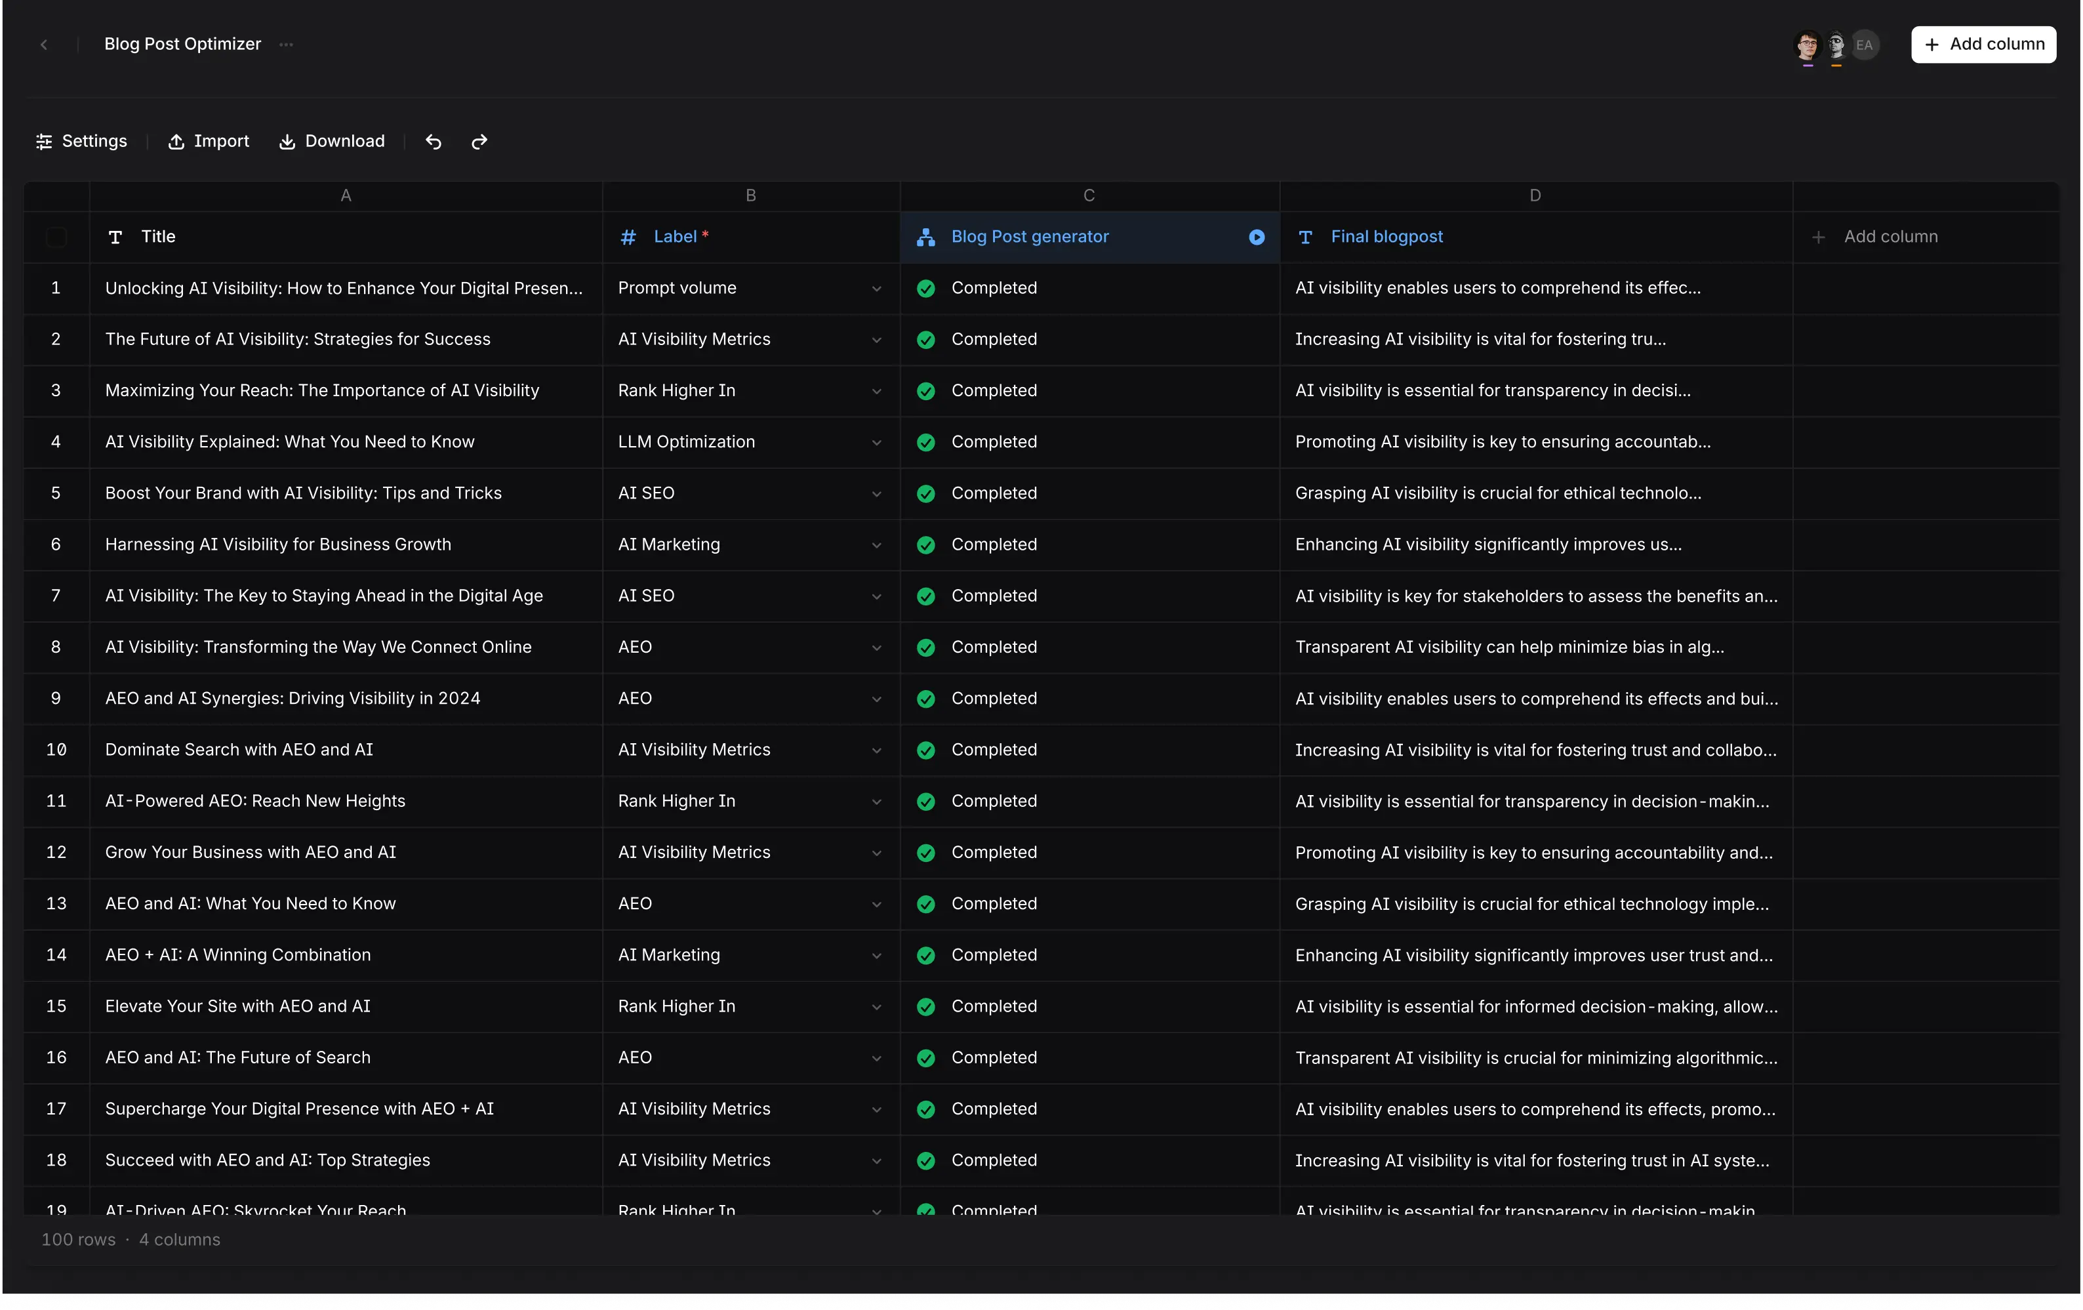
Task: Click blogpost cell 'Grasping AI visibility is crucial for ethical technolo...'
Action: pos(1535,493)
